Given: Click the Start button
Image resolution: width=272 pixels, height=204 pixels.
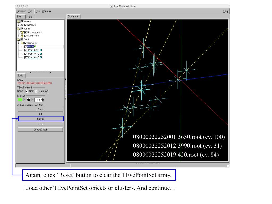Looking at the screenshot, I should (40, 109).
